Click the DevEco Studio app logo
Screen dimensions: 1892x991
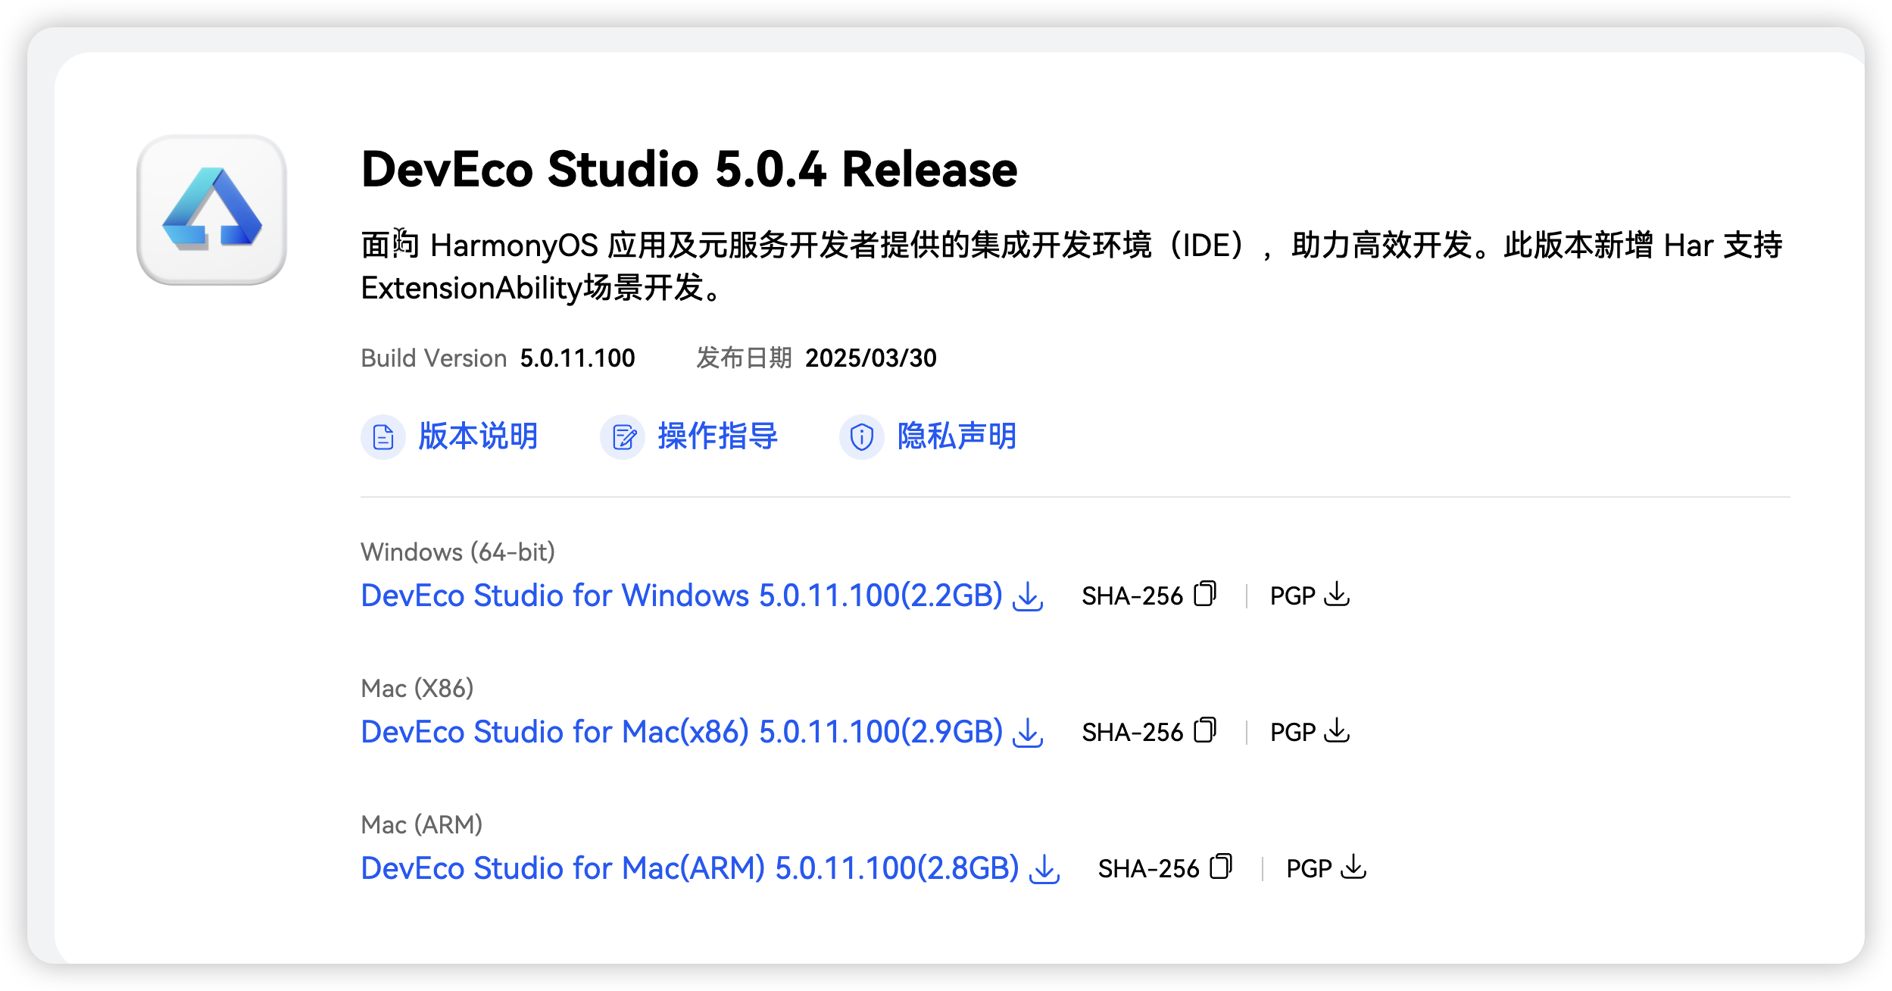[211, 210]
